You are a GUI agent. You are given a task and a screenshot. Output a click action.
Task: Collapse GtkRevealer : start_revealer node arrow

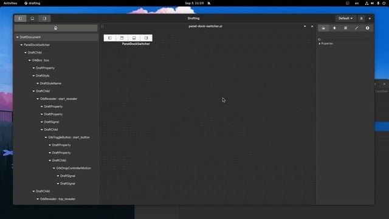point(38,99)
